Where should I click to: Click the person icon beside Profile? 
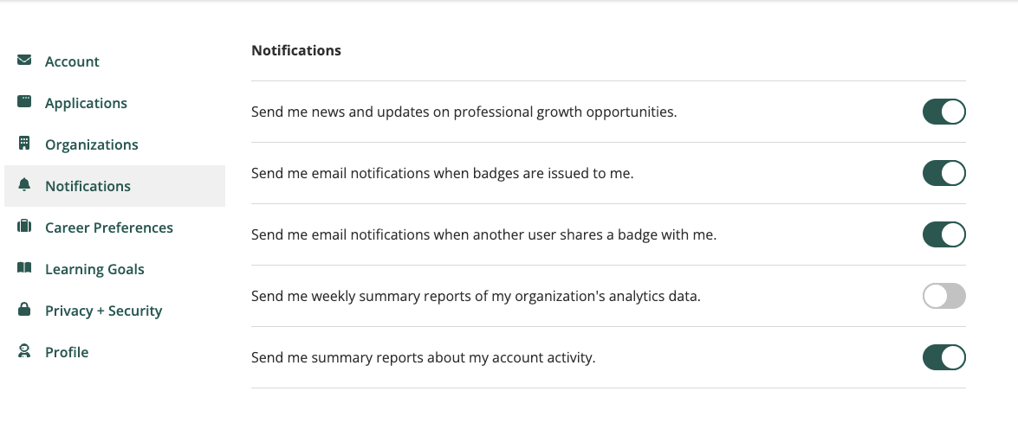[x=24, y=351]
